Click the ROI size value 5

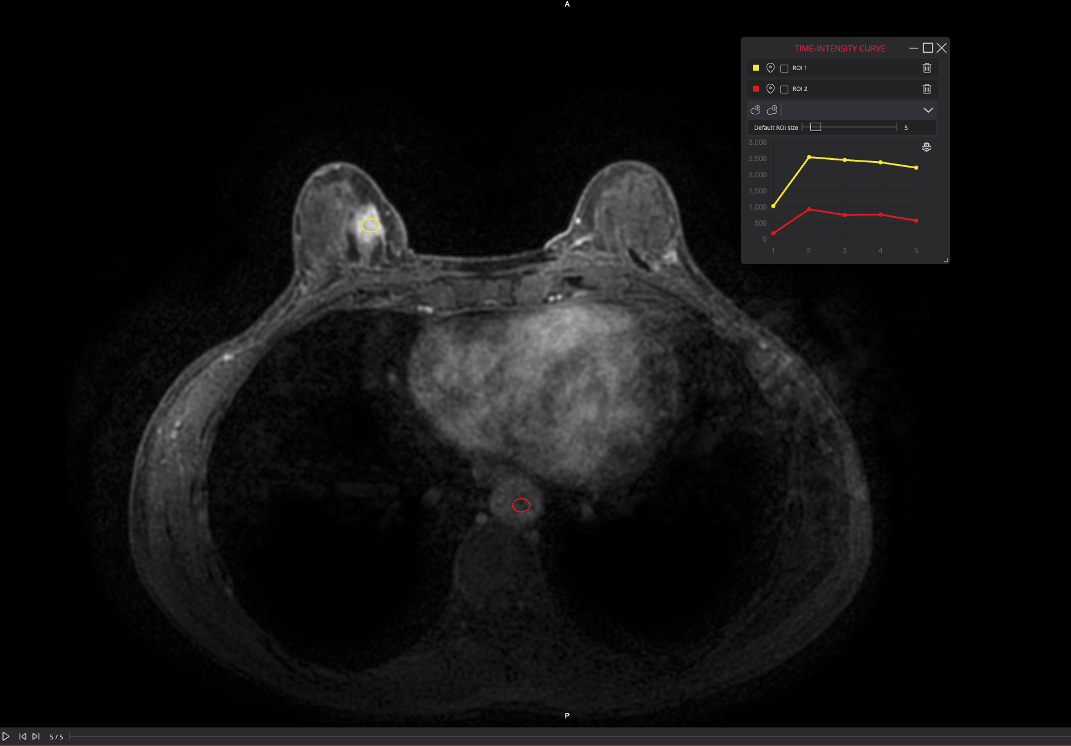click(x=906, y=128)
